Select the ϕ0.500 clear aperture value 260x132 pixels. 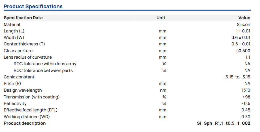[243, 51]
